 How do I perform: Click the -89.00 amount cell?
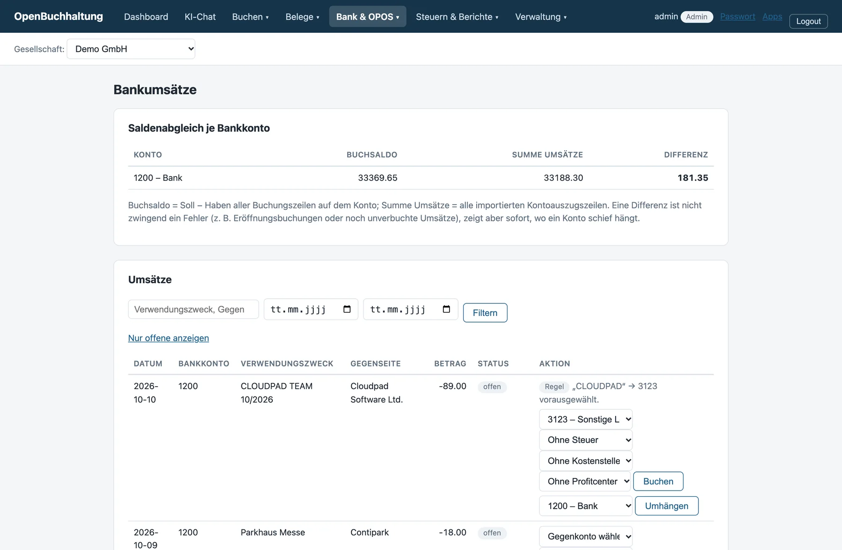pos(453,386)
